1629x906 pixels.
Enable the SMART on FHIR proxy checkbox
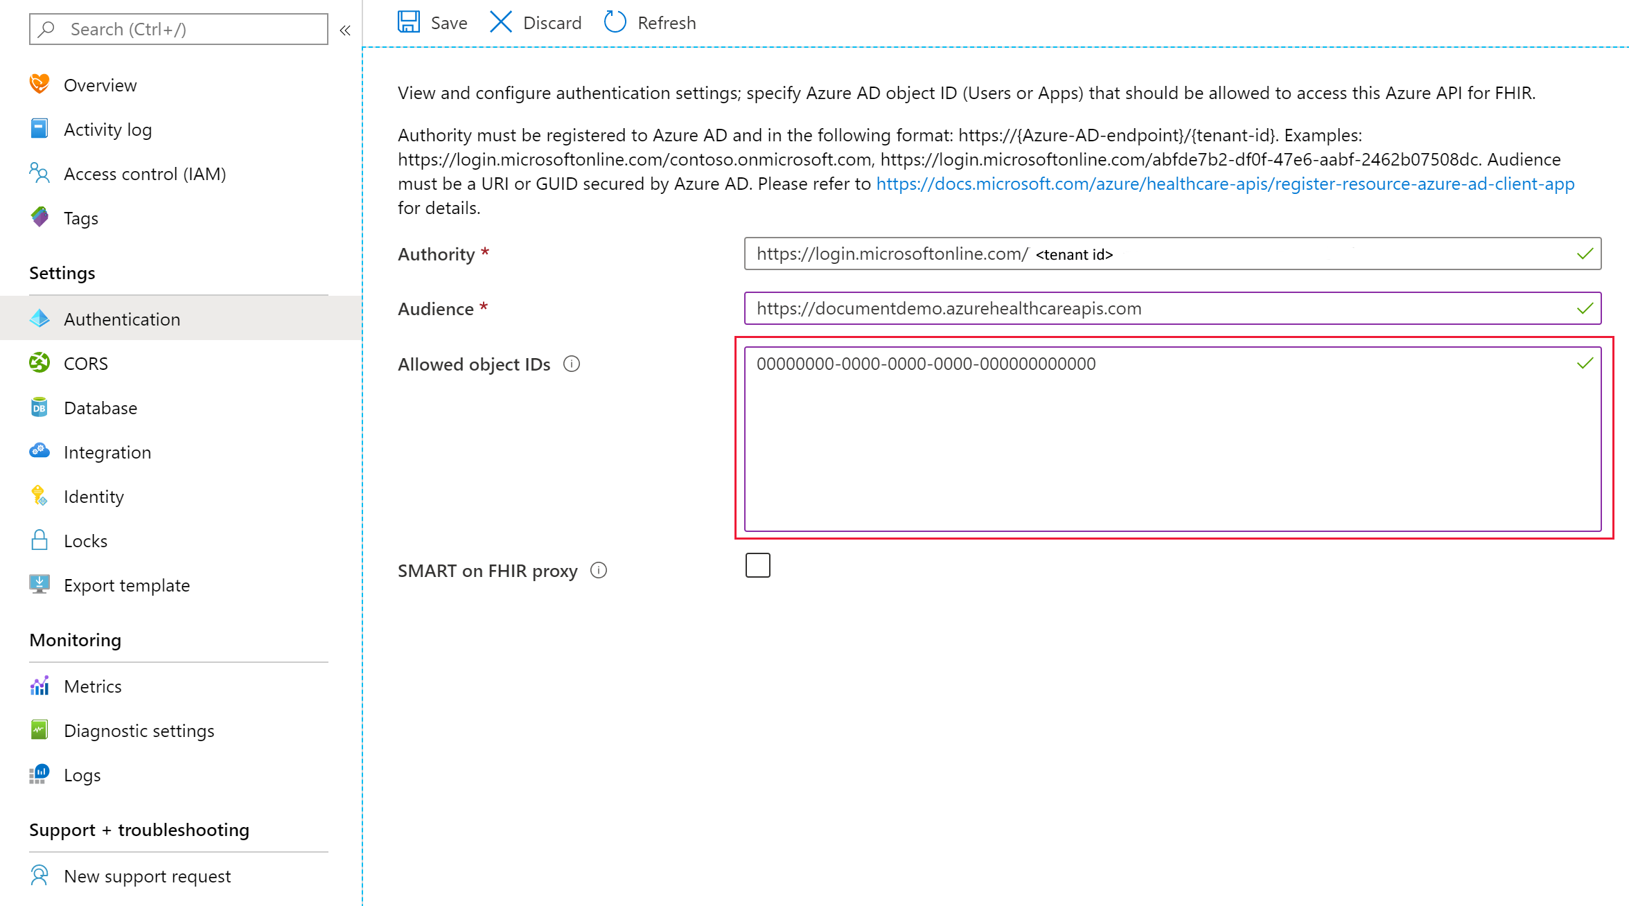click(x=757, y=567)
